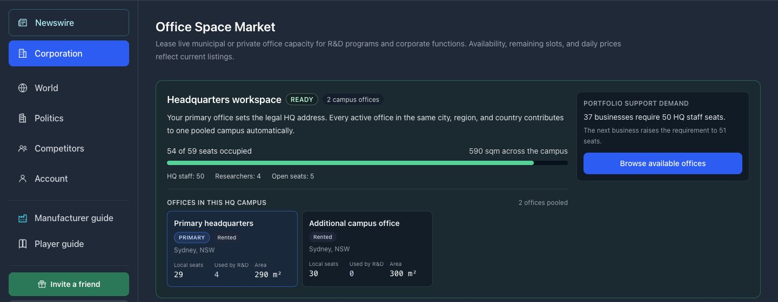Click the Office Space Market heading
The height and width of the screenshot is (302, 778).
pos(216,27)
